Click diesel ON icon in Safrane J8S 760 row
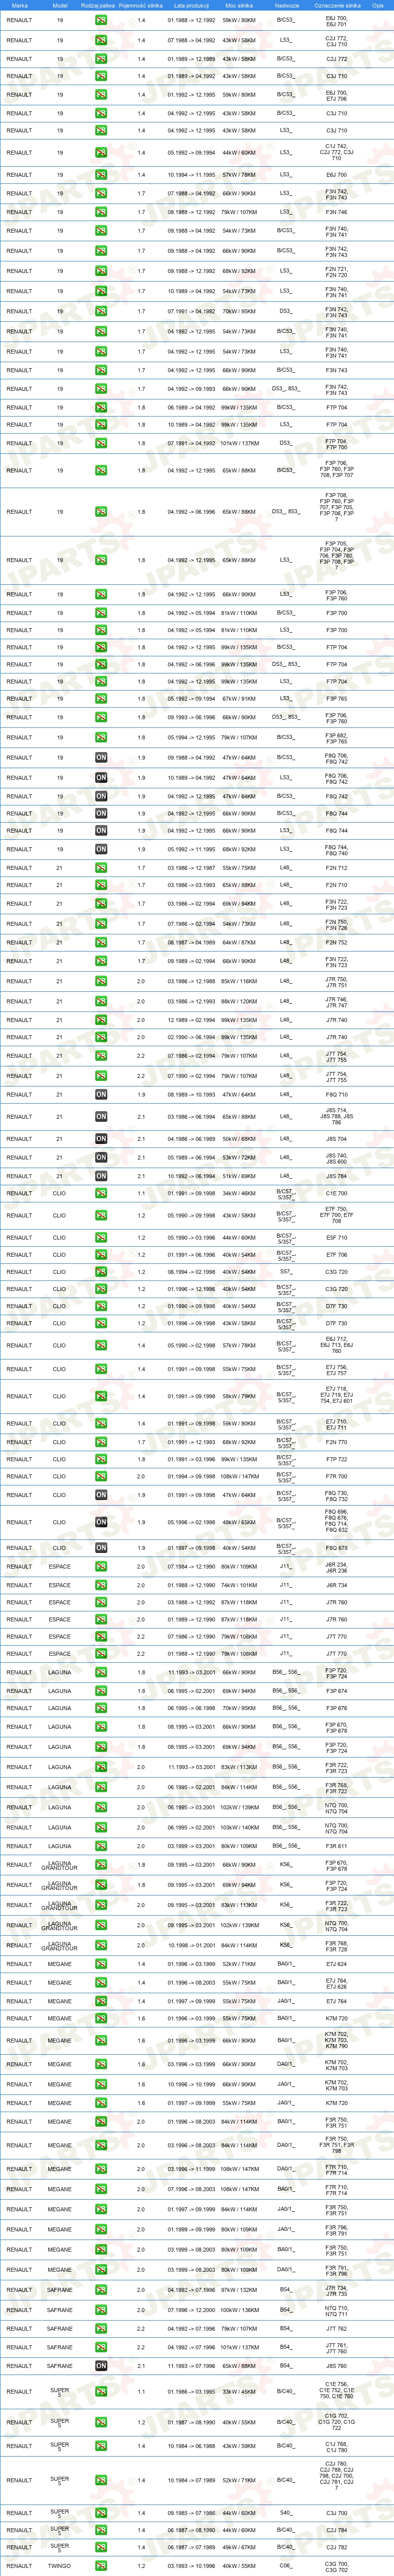Screen dimensions: 394x2576 (101, 2366)
